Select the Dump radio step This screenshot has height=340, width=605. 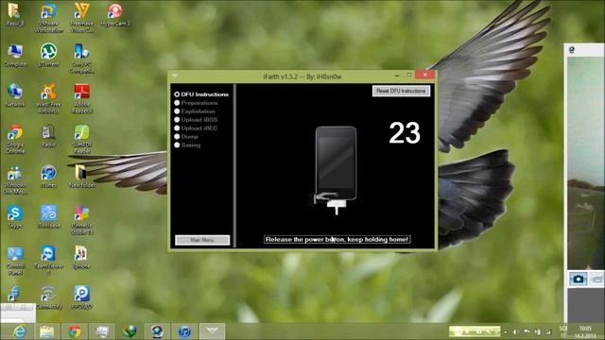point(186,136)
